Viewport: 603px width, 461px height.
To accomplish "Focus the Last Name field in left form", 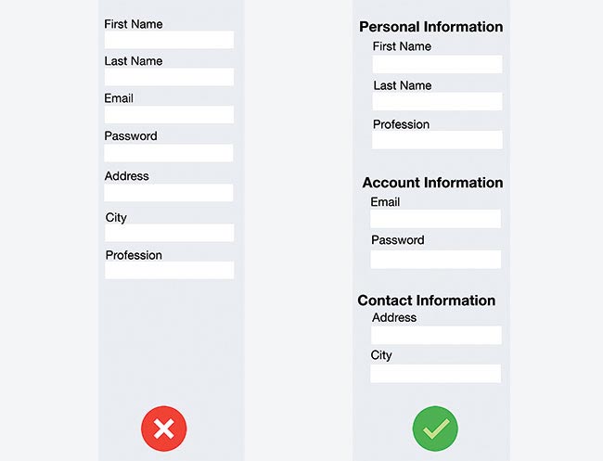I will click(169, 77).
